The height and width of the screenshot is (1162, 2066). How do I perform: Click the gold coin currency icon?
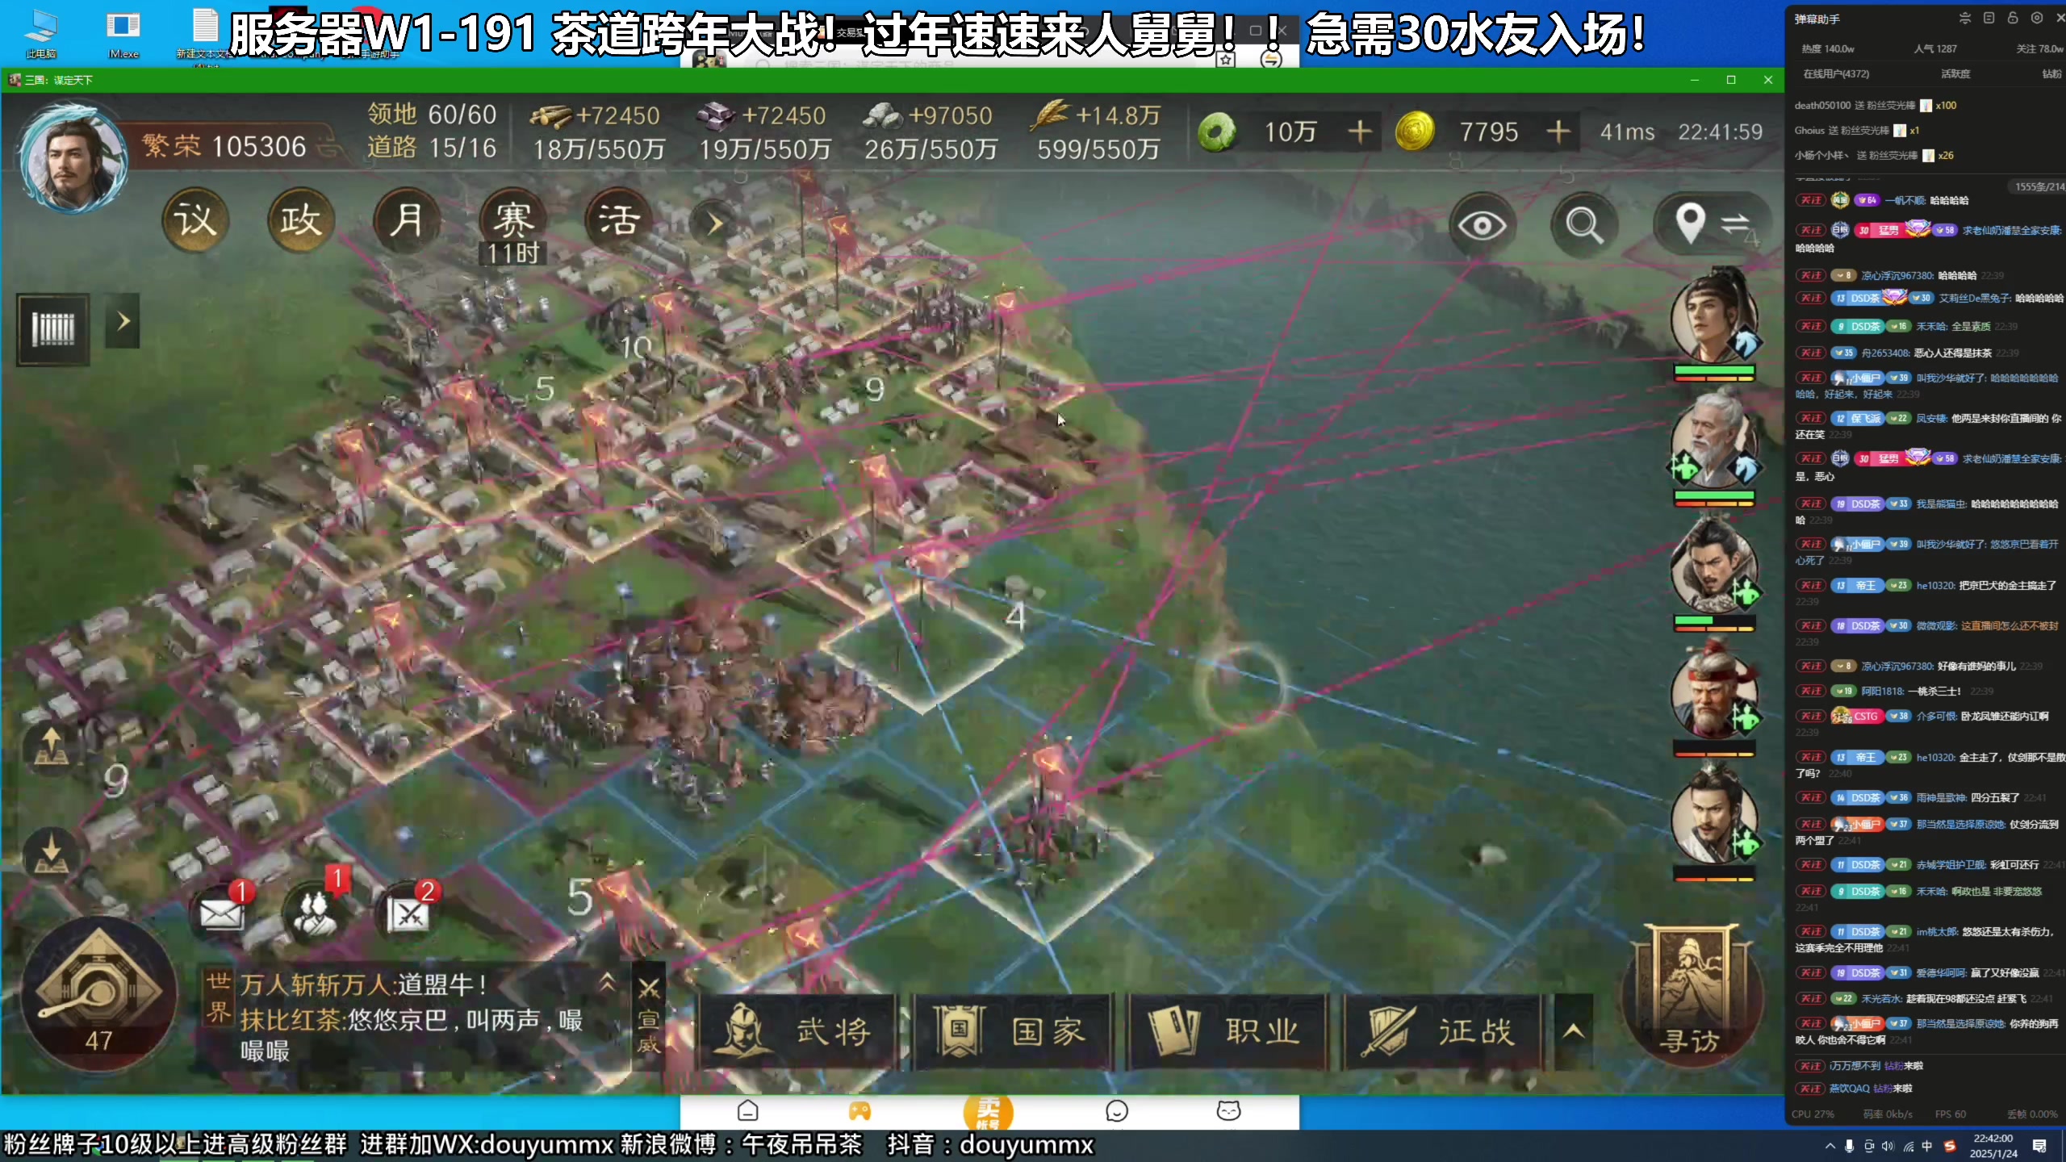pos(1415,132)
